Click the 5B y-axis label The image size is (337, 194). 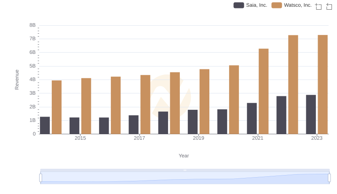(x=32, y=66)
